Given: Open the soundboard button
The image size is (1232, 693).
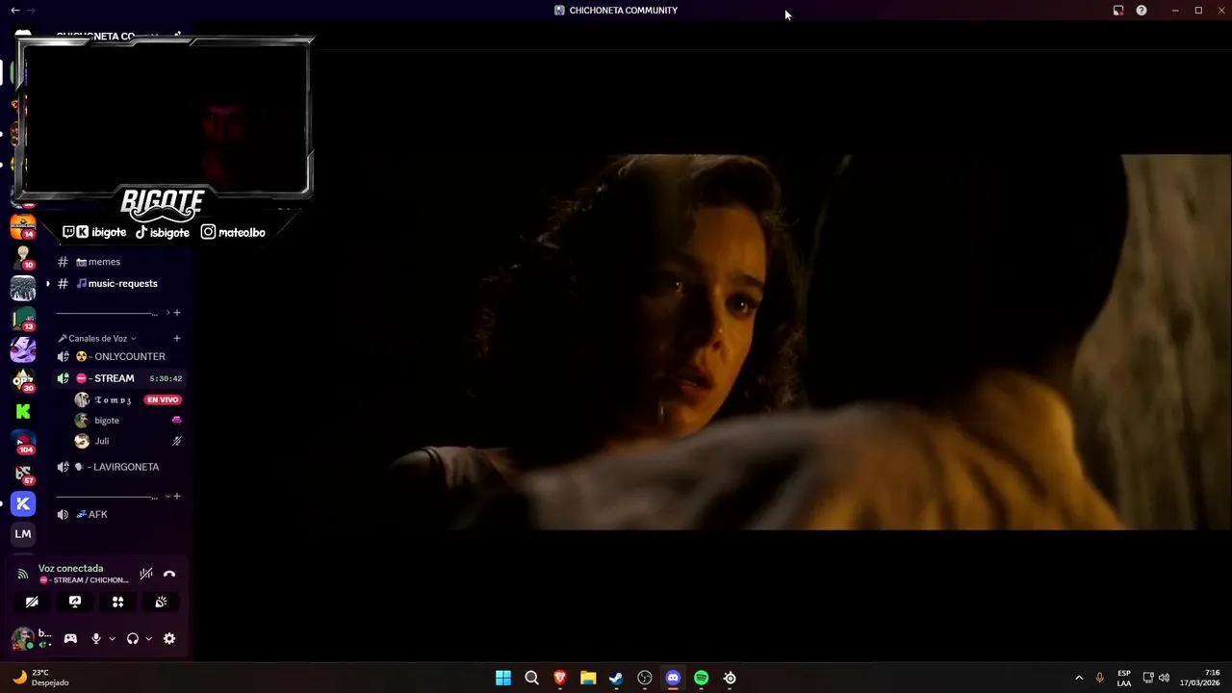Looking at the screenshot, I should (161, 602).
